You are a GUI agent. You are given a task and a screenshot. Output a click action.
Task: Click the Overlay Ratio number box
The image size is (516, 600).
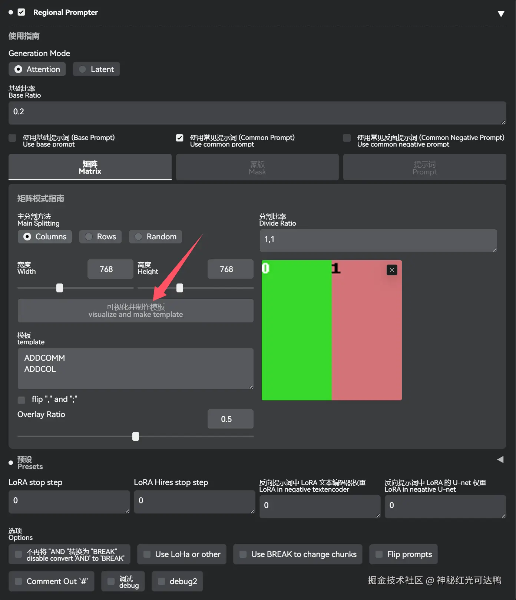pyautogui.click(x=230, y=419)
